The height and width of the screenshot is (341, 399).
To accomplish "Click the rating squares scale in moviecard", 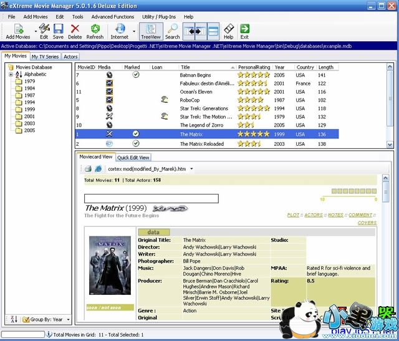I will (x=353, y=191).
